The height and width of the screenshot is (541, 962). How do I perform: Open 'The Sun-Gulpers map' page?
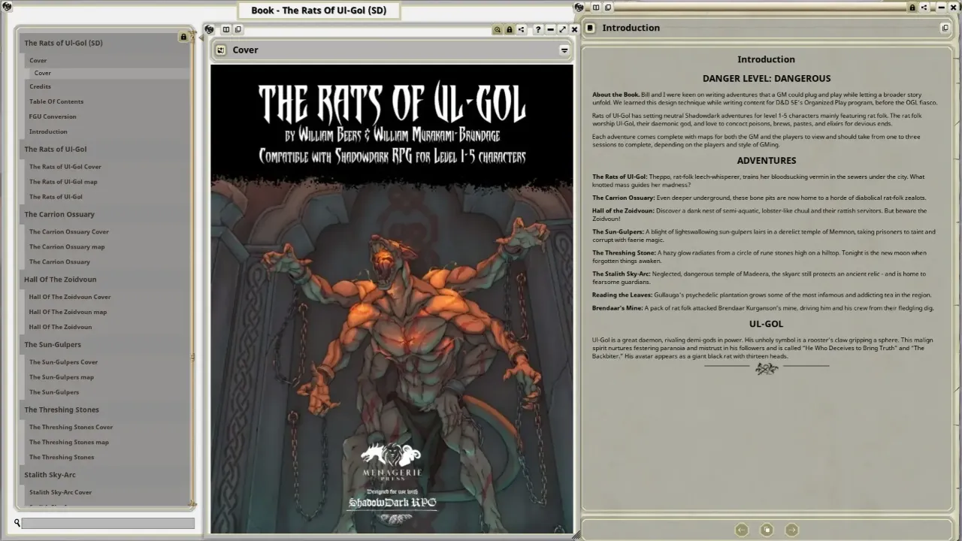(62, 377)
